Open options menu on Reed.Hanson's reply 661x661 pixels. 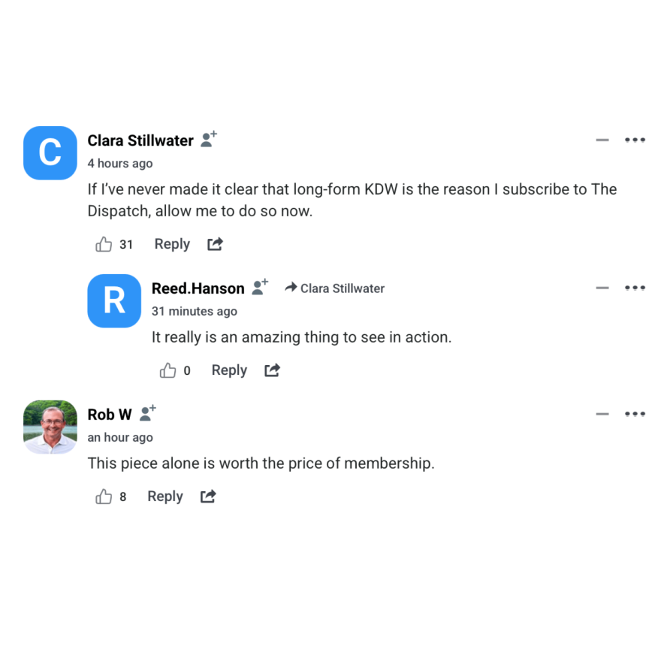(x=635, y=287)
